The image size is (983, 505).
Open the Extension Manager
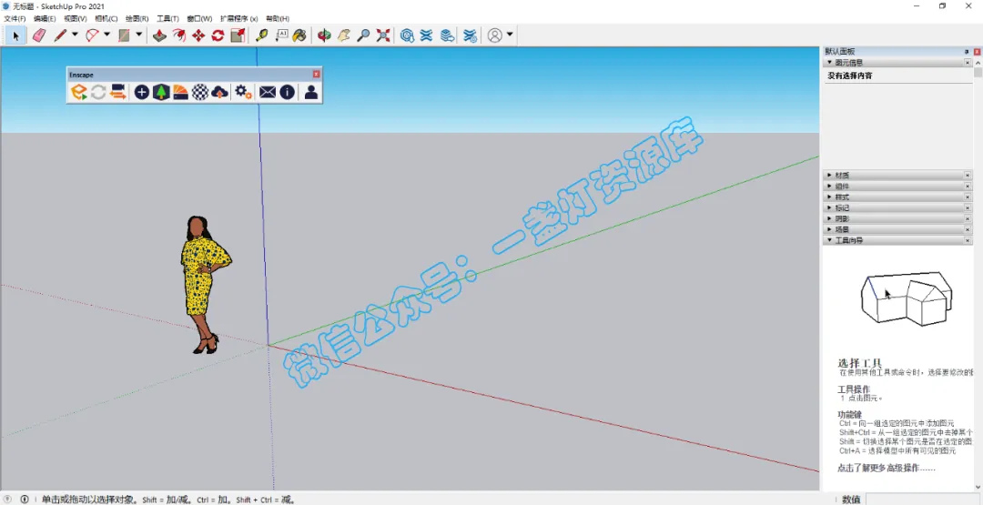click(x=471, y=35)
